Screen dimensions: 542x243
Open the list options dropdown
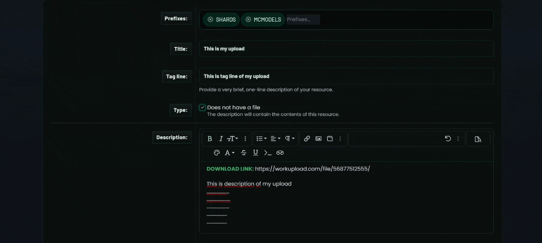[x=261, y=138]
